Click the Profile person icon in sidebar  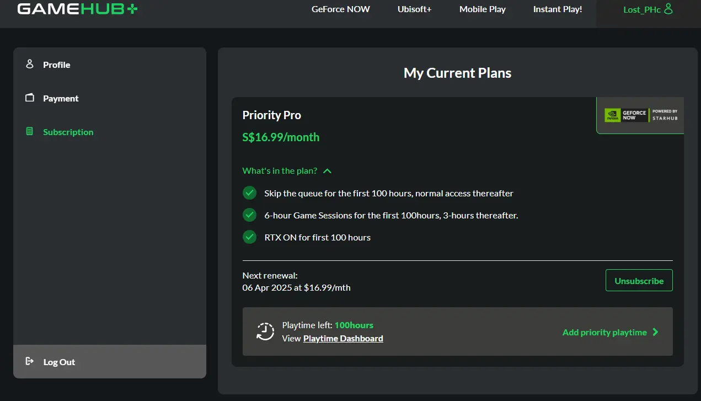[30, 64]
